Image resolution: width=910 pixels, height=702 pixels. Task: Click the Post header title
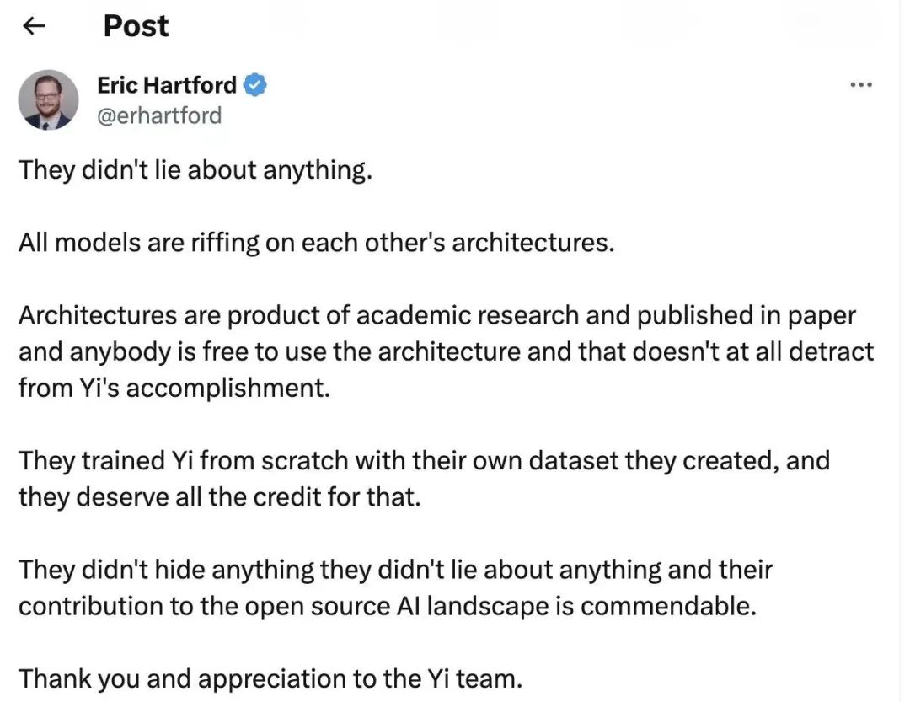[136, 26]
